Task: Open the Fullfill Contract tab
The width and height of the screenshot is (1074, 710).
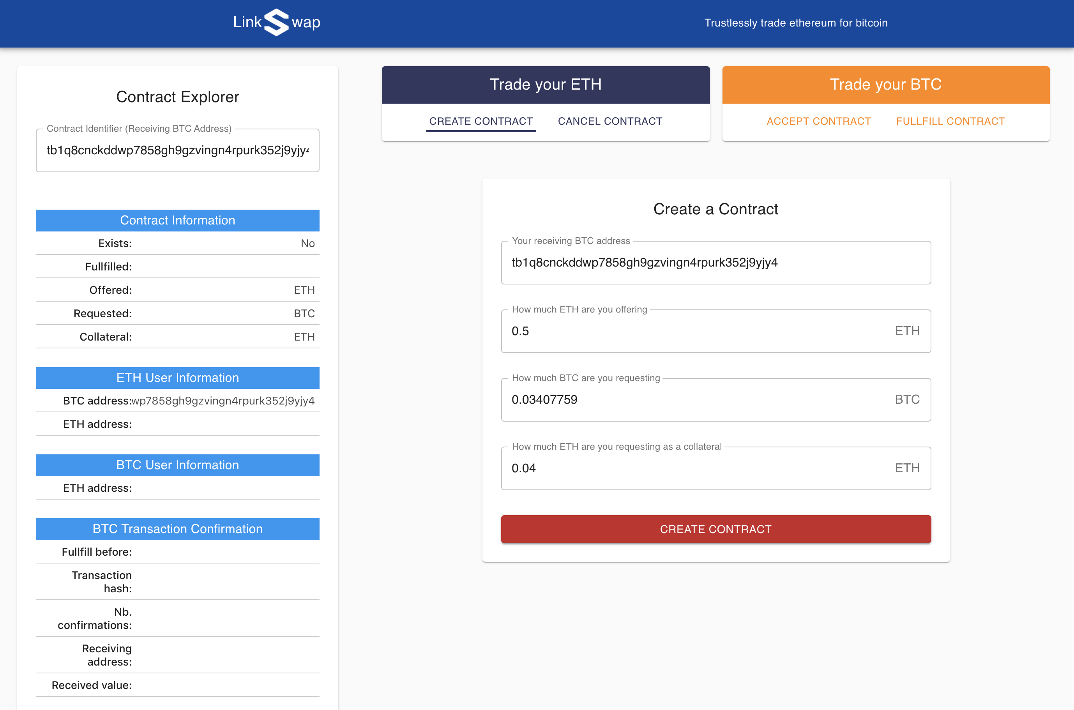Action: [950, 121]
